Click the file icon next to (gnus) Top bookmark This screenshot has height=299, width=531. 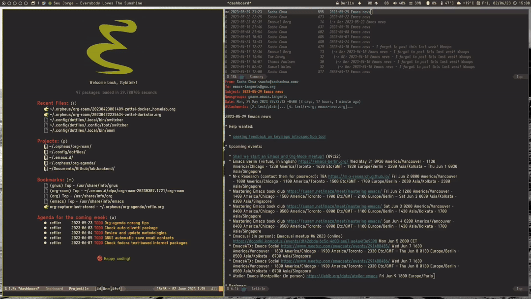[x=46, y=185]
